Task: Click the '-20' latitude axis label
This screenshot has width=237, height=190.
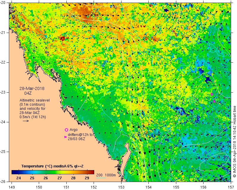Action: point(3,3)
